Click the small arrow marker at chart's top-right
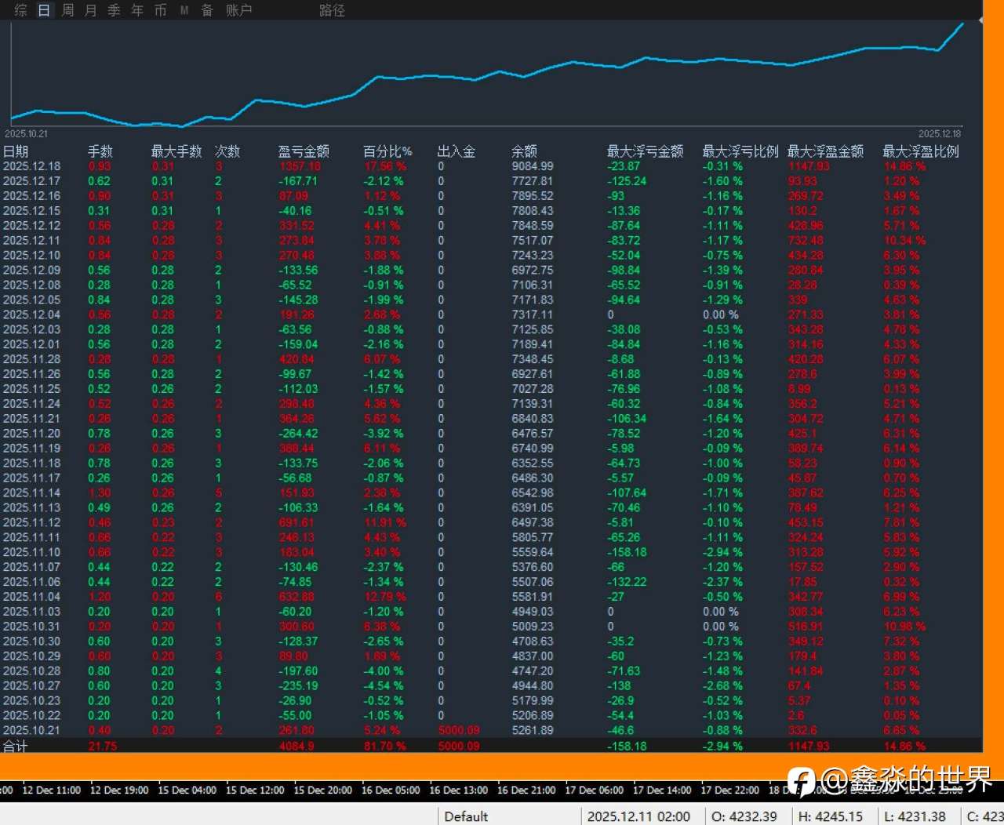 pos(980,20)
